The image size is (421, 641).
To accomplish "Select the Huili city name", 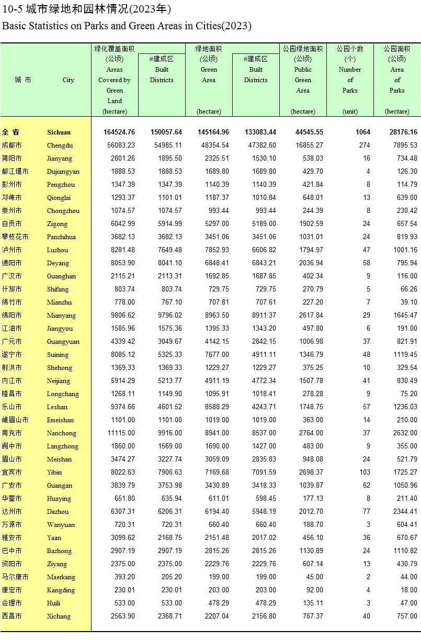I will pos(54,603).
